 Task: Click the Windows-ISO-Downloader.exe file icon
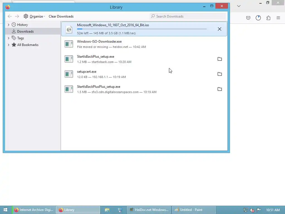[x=69, y=44]
